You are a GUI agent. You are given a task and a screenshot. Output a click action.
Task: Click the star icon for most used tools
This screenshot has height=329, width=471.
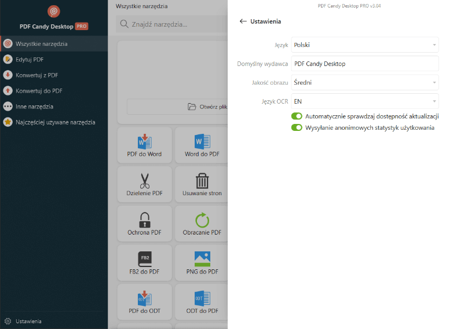tap(8, 122)
